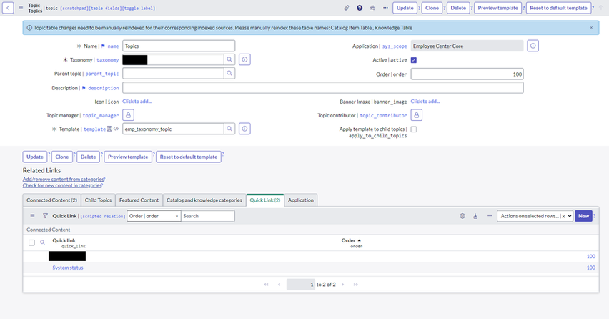Open the personalize form settings icon

372,8
